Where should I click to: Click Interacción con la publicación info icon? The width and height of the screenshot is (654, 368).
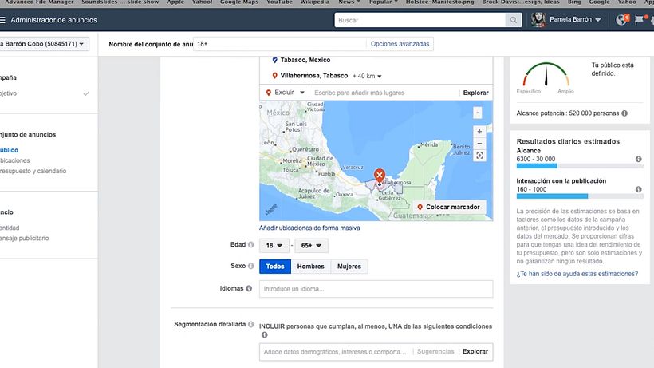pos(638,189)
